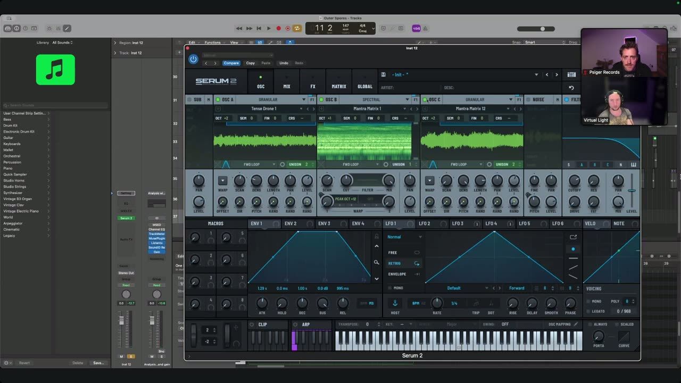
Task: Click the Logic transport play button
Action: coord(269,28)
